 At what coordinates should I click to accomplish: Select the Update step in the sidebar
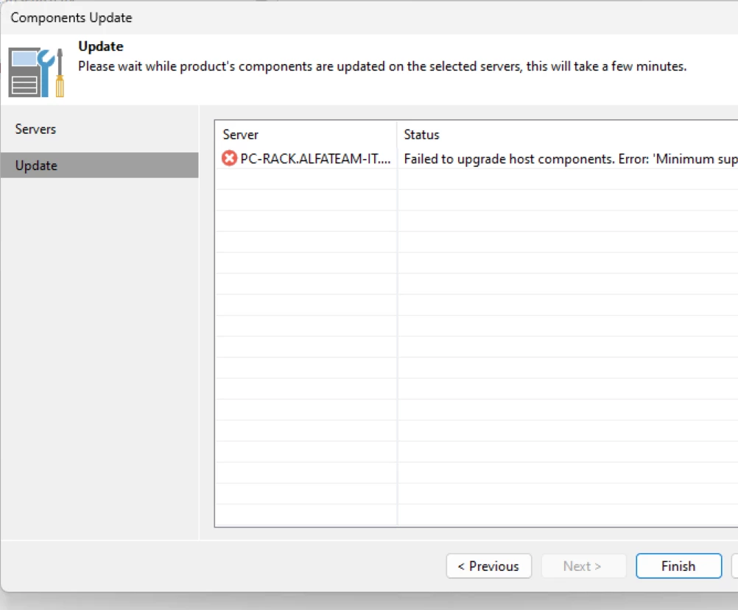pos(36,166)
